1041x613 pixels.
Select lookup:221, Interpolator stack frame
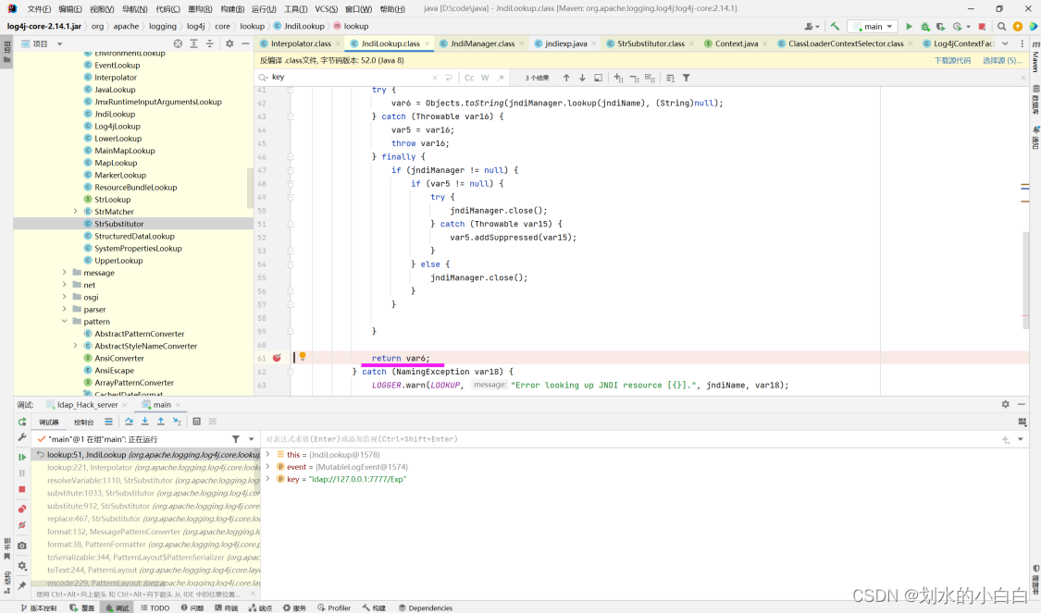154,468
